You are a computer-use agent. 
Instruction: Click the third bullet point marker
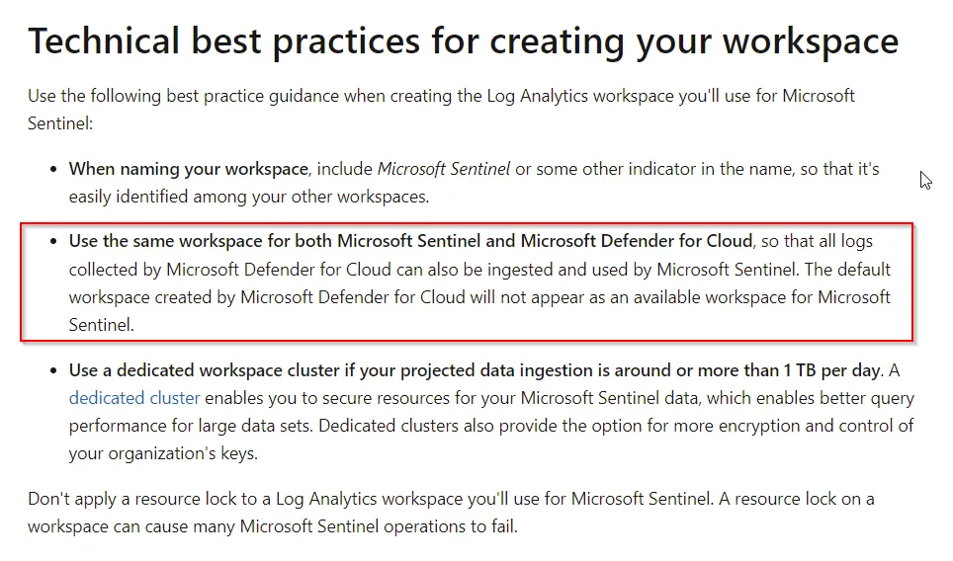click(53, 371)
